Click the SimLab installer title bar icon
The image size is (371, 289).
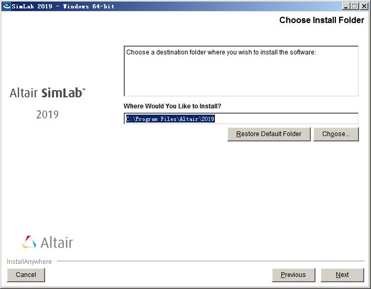coord(6,6)
